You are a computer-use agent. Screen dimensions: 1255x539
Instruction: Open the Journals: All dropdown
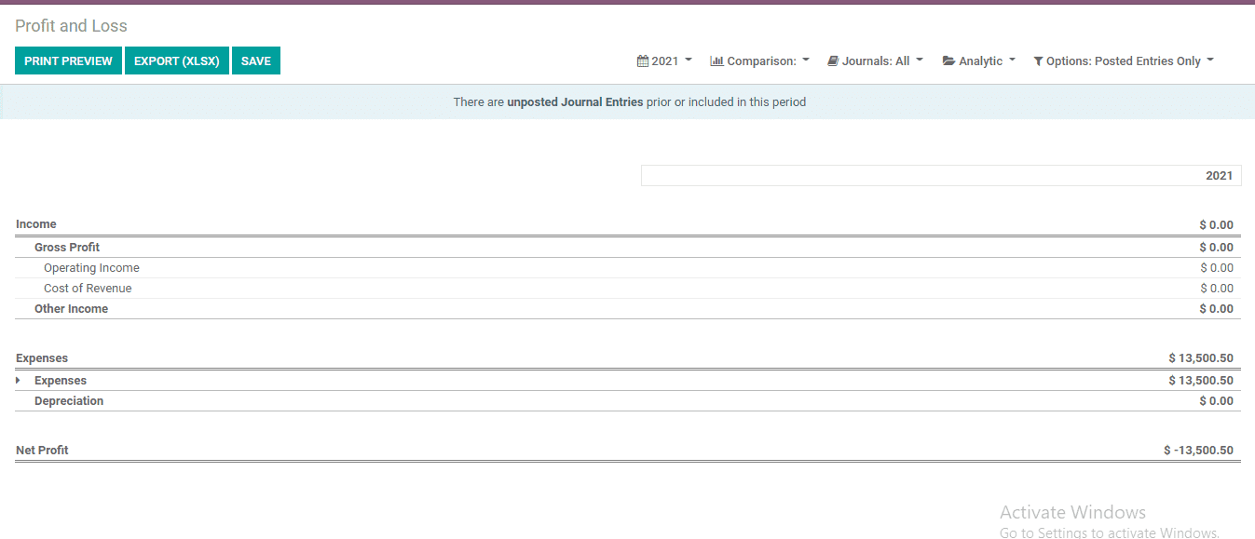pos(876,61)
